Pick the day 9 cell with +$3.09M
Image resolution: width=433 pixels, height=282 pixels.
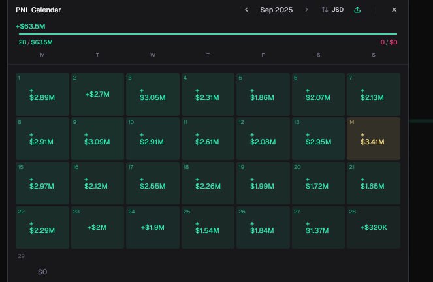tap(97, 139)
